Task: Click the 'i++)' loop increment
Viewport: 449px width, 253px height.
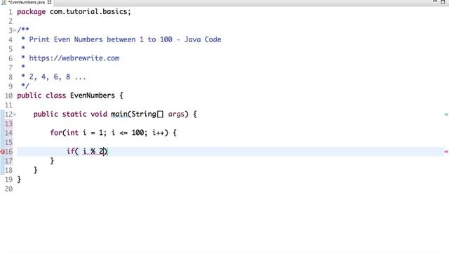Action: point(160,133)
